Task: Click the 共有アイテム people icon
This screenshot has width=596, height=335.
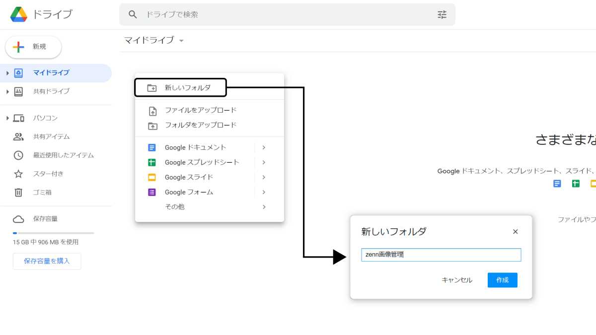Action: 18,136
